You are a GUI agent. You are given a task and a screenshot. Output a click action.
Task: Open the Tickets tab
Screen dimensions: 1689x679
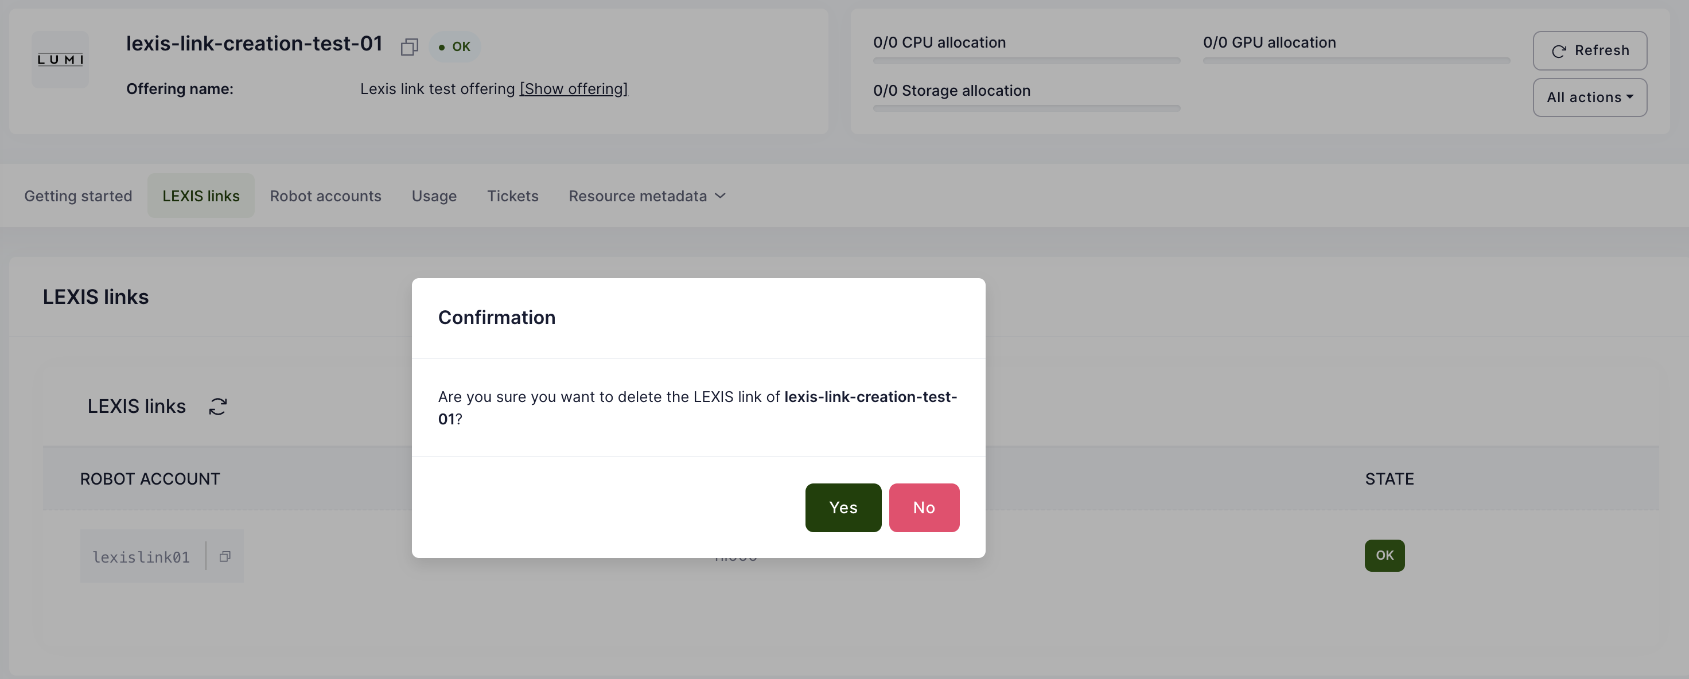pyautogui.click(x=512, y=196)
